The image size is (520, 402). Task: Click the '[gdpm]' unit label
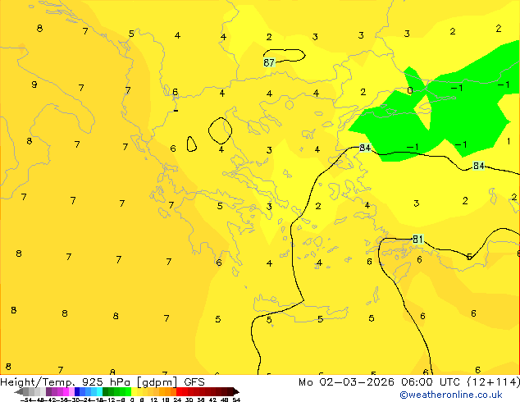(x=157, y=382)
